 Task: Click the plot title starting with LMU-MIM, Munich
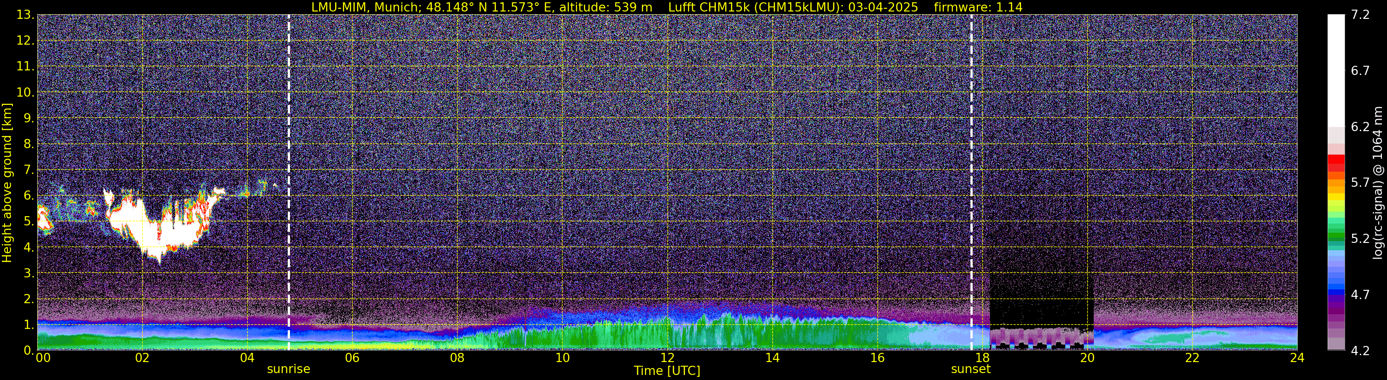(667, 7)
